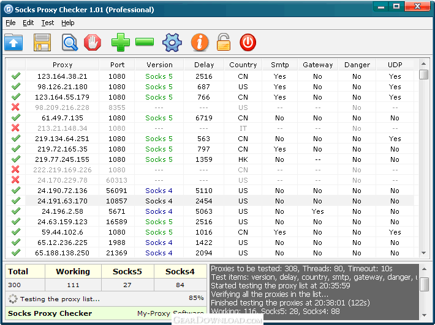Click green checkmark for 65.188.138.250
Screen dimensions: 435x325
click(x=16, y=252)
